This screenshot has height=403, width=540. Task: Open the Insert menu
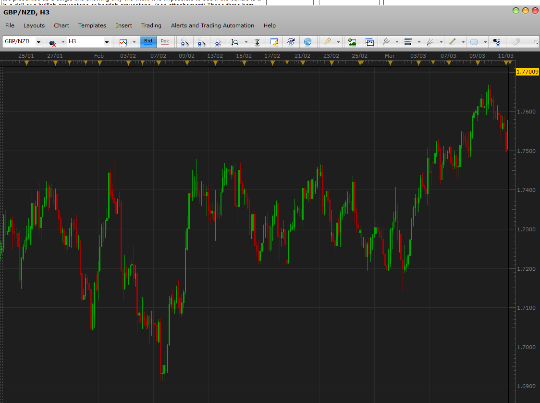click(124, 25)
